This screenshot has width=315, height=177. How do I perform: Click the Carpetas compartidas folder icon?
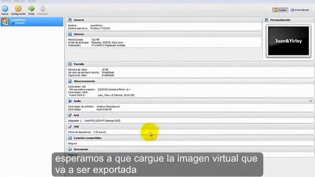coord(70,138)
